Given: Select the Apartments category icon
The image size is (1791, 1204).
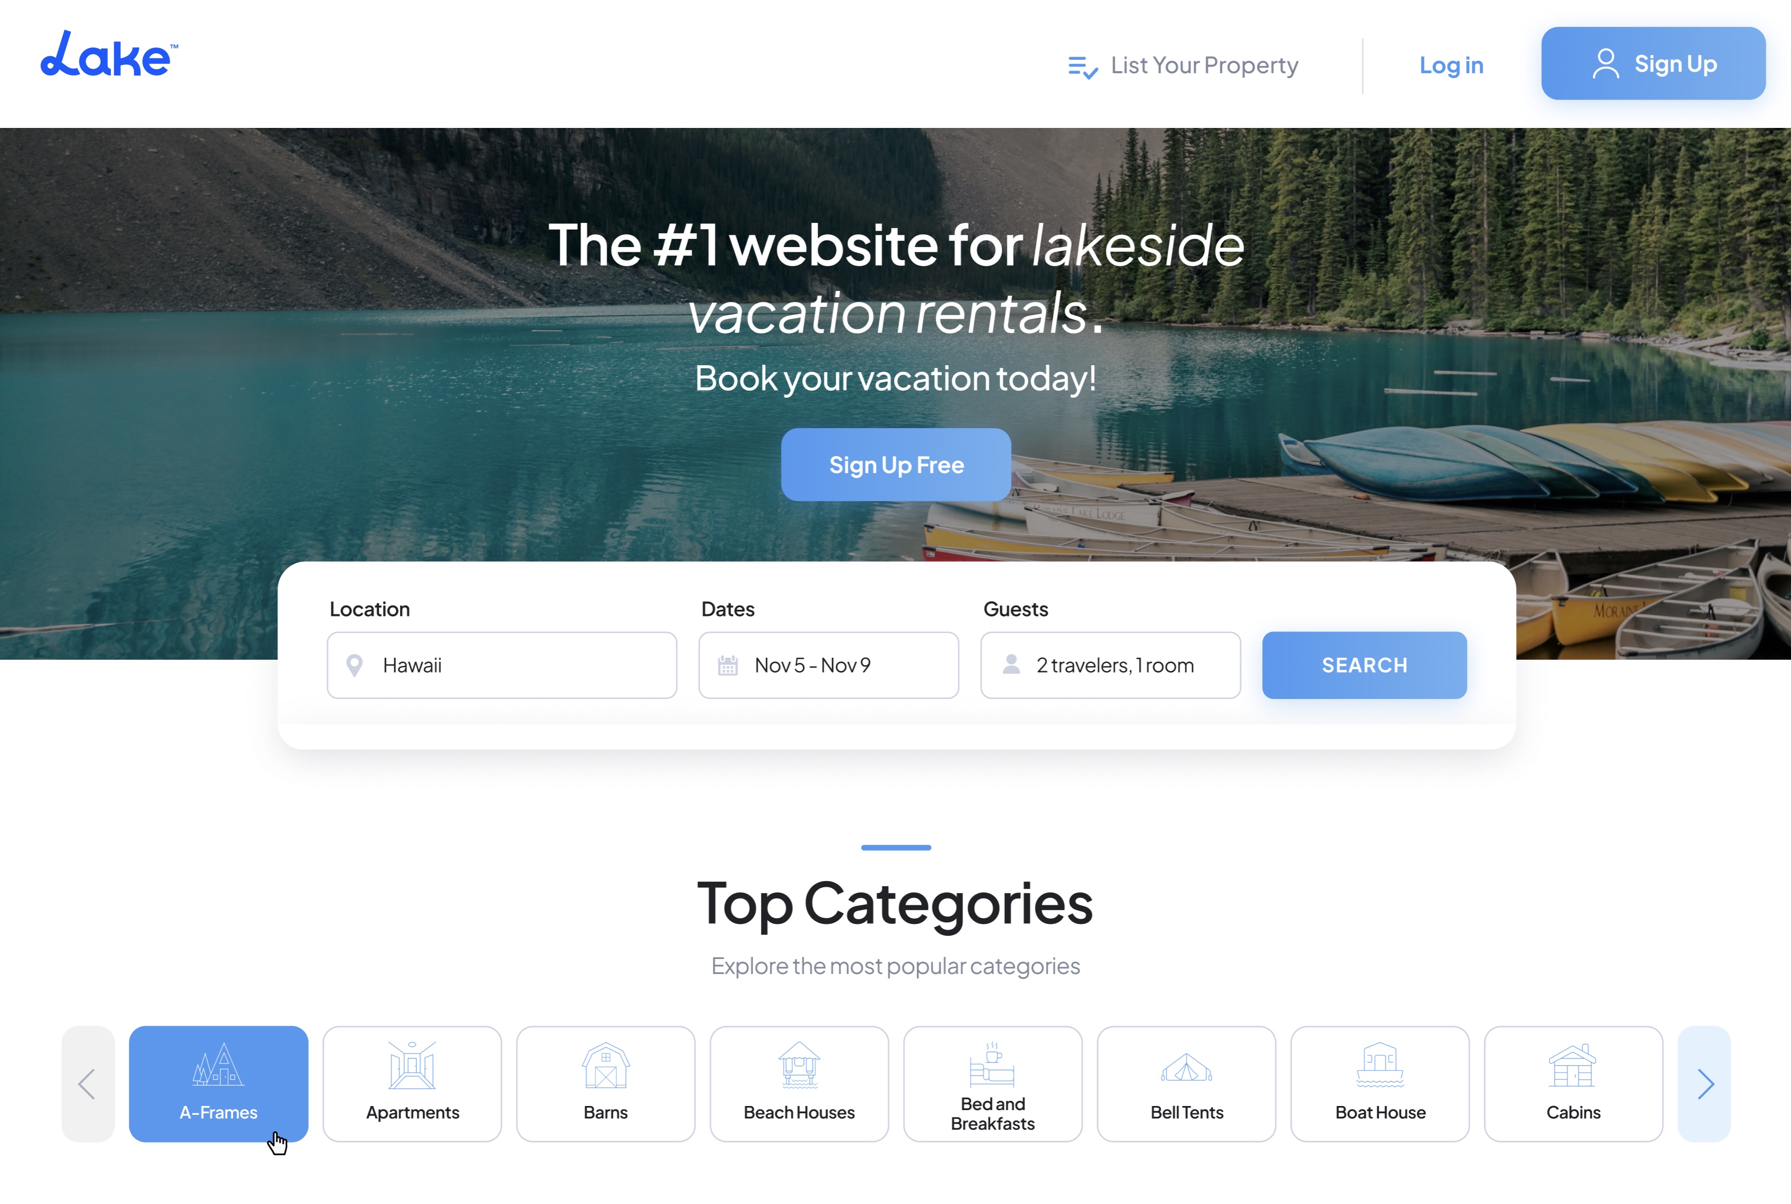Looking at the screenshot, I should [412, 1066].
